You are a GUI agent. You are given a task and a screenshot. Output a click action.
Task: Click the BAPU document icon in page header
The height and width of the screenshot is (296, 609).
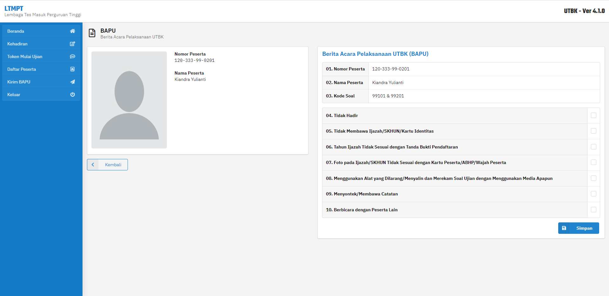click(x=92, y=33)
